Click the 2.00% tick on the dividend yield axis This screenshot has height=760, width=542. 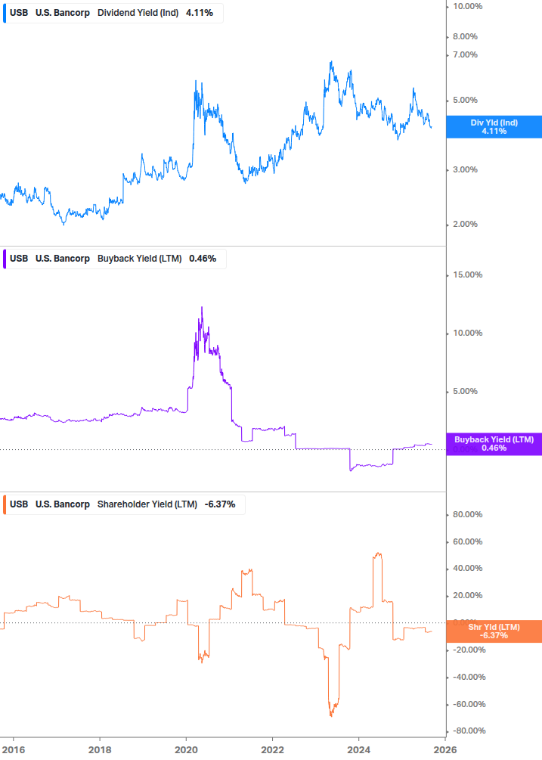coord(465,225)
